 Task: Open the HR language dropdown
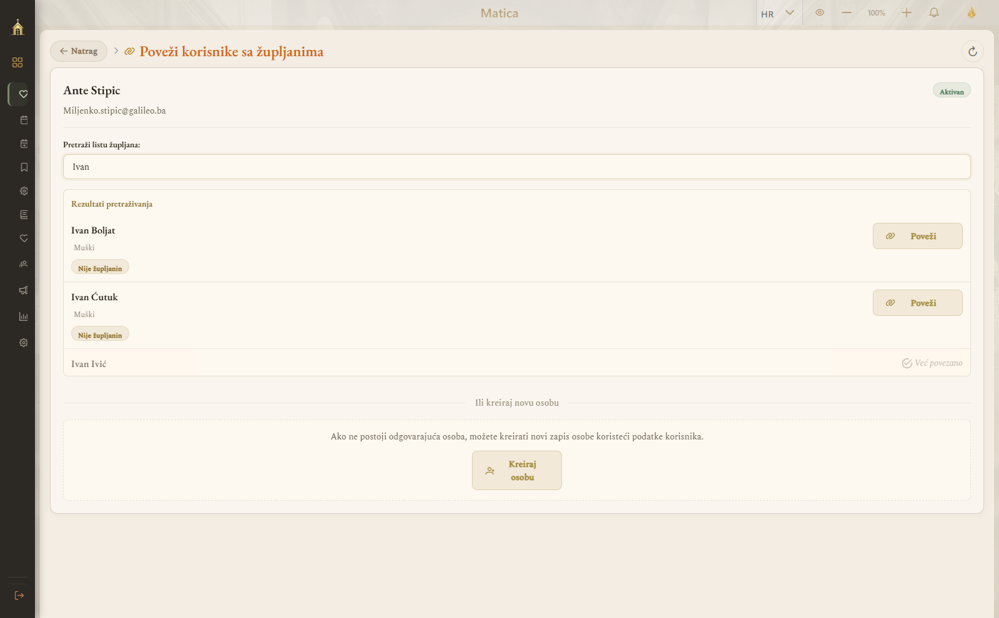(x=779, y=13)
